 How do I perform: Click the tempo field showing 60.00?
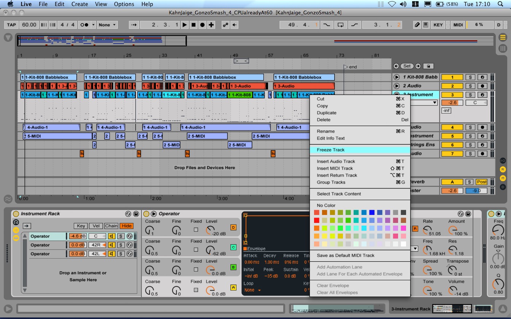(x=29, y=25)
